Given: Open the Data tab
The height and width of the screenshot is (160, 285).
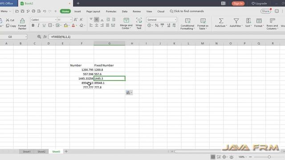Looking at the screenshot, I should (125, 11).
